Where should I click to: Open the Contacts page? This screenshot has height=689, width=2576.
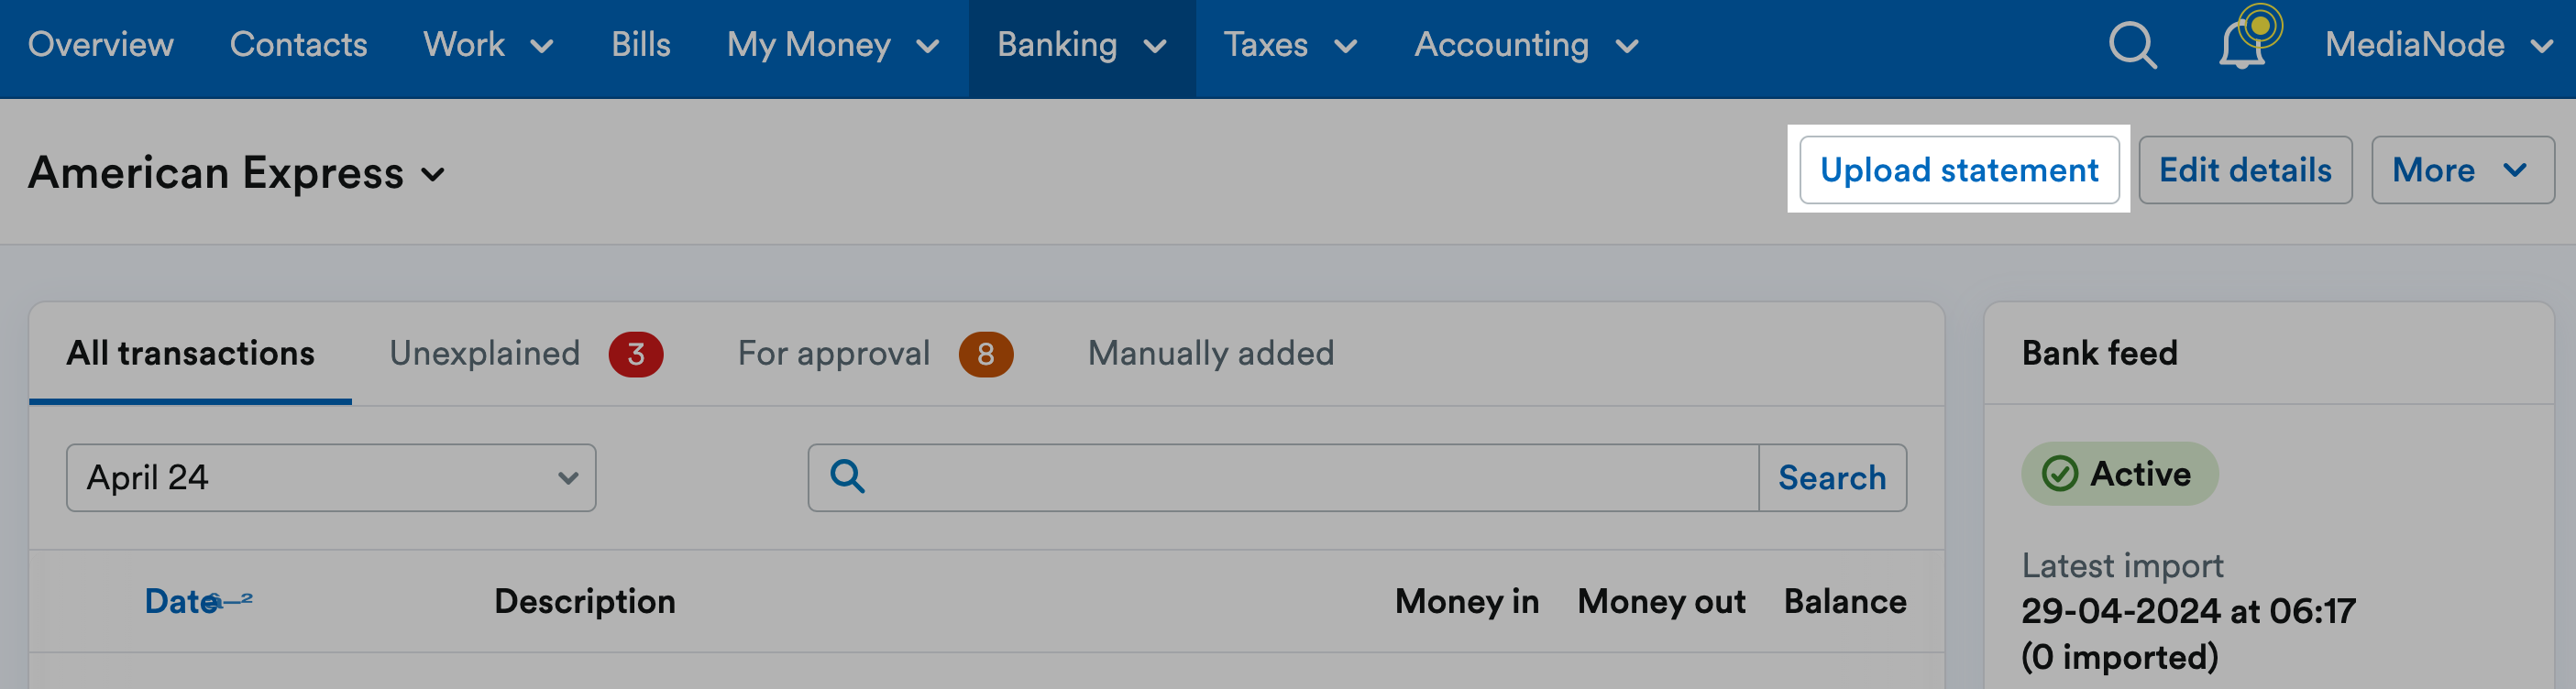298,45
